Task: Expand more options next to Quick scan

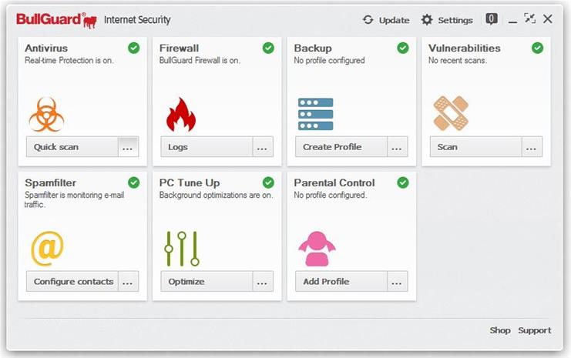Action: [x=128, y=147]
